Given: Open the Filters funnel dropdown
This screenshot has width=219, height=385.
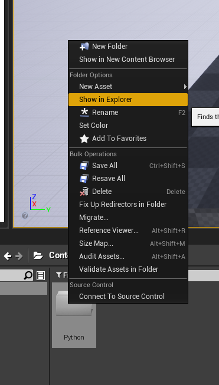Looking at the screenshot, I should point(61,275).
